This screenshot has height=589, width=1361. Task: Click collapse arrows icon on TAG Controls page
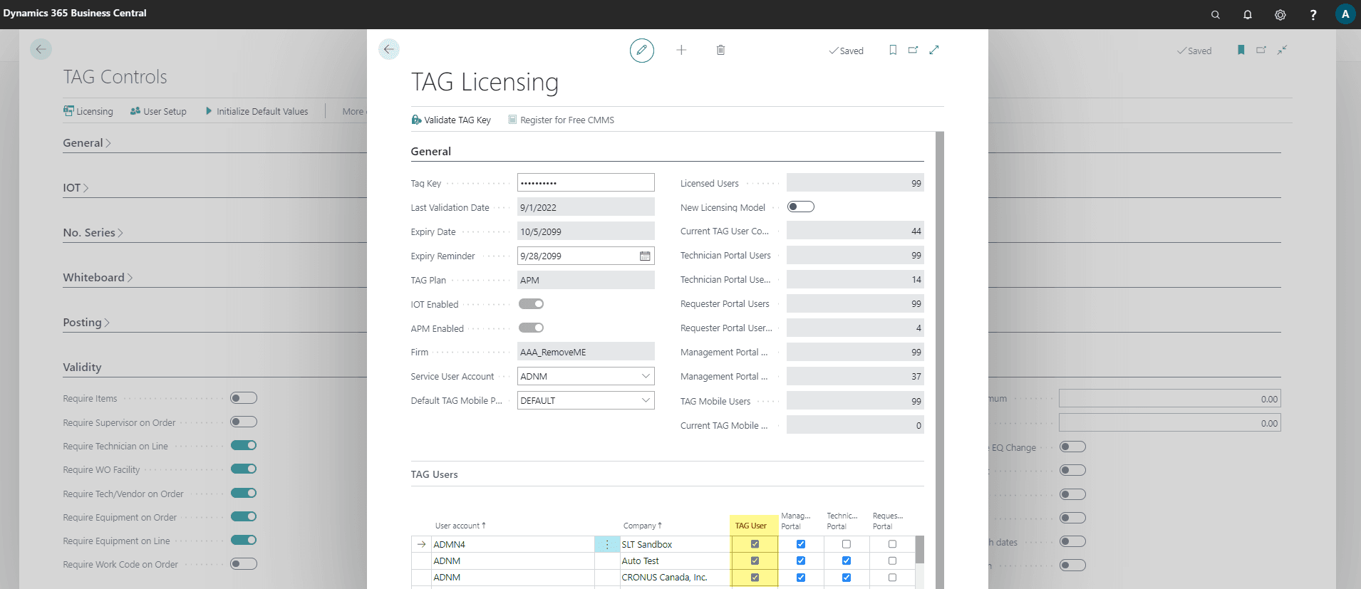click(1282, 50)
